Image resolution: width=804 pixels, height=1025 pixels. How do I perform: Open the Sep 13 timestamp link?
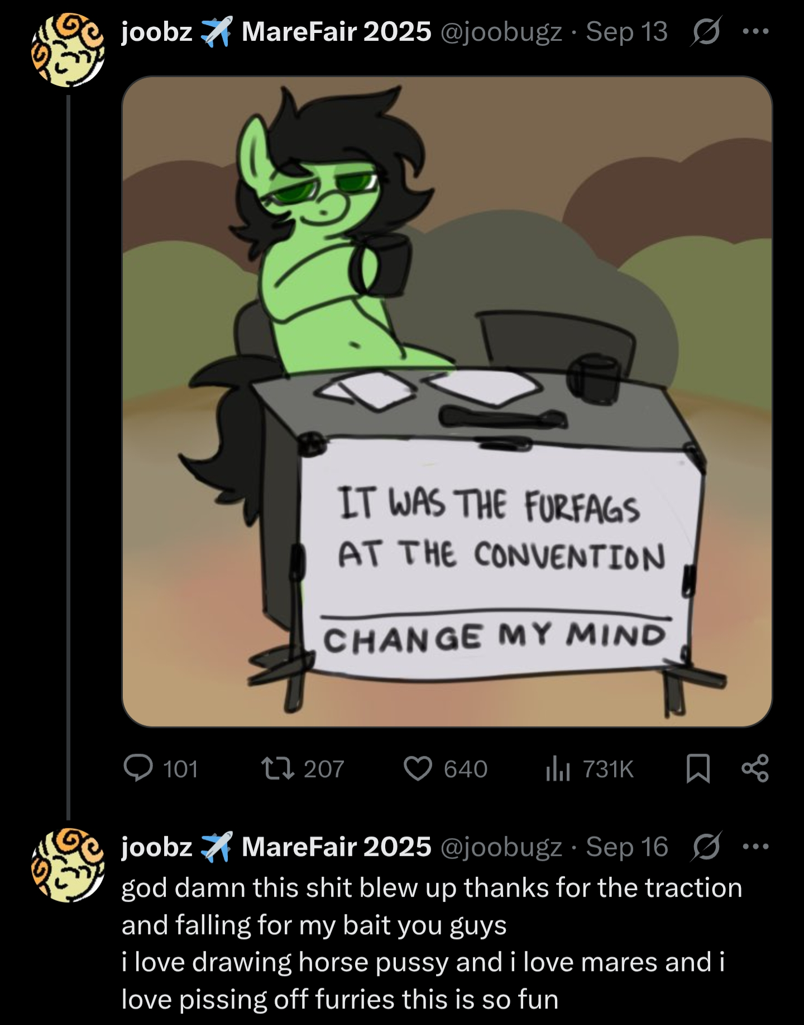[626, 32]
